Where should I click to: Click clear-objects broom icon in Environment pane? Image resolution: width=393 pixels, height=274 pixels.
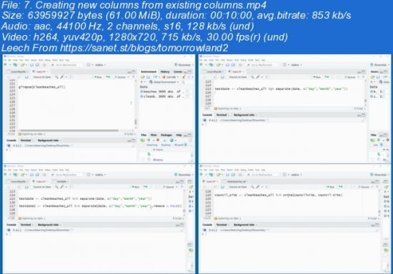point(184,77)
